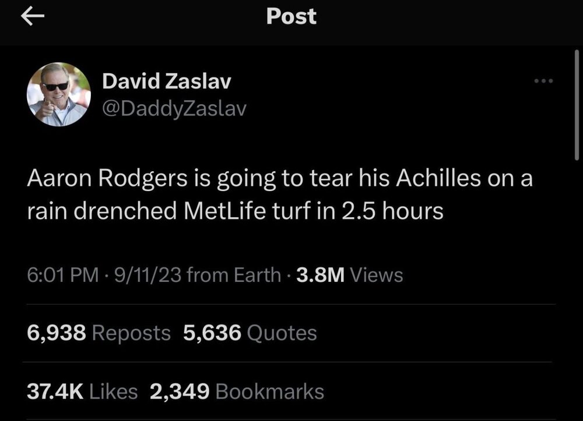Click the 3.8M Views counter
This screenshot has width=583, height=421.
click(x=346, y=274)
